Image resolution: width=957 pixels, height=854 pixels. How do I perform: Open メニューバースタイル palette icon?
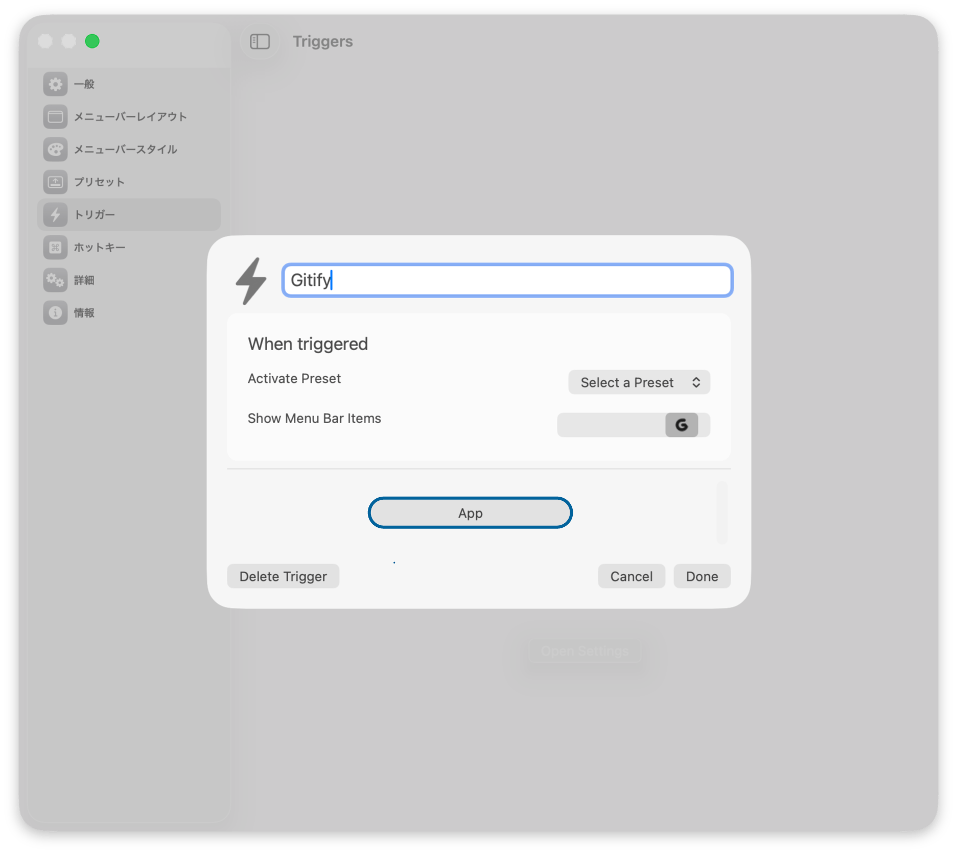pos(55,150)
